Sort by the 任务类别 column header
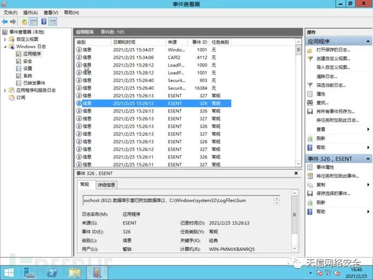Image resolution: width=373 pixels, height=280 pixels. pos(220,42)
